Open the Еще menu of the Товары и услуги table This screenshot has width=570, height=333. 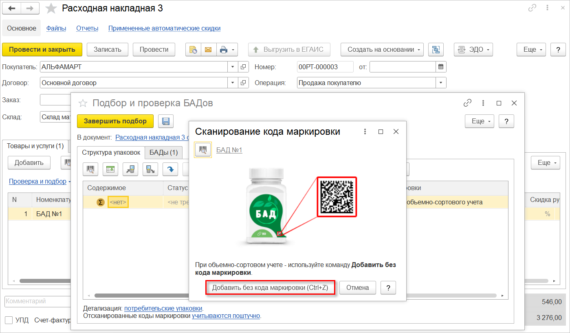tap(546, 163)
